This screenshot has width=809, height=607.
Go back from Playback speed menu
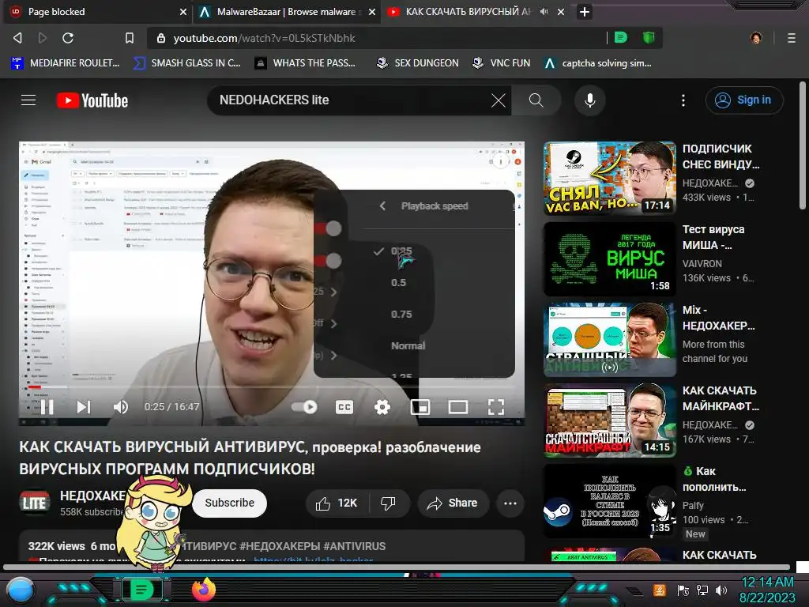(382, 206)
